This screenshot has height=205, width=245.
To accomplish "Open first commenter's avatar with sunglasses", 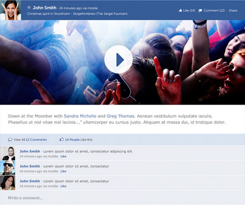I will (8, 153).
